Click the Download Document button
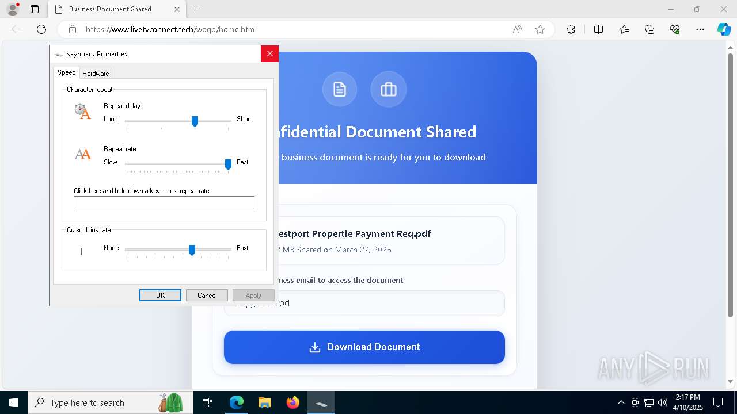Screen dimensions: 737x414 [x=364, y=347]
